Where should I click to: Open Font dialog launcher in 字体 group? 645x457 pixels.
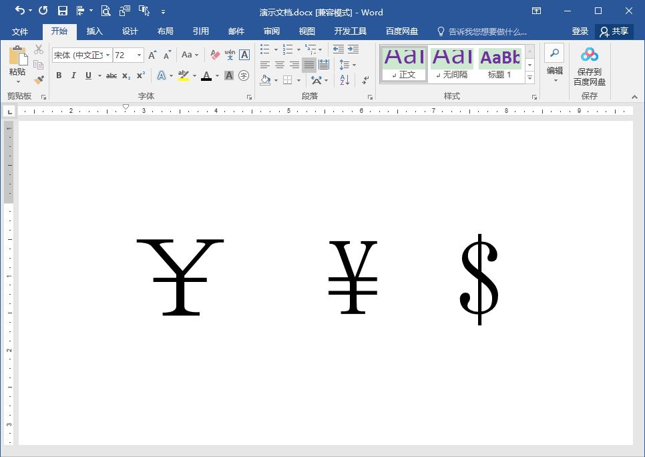click(x=249, y=97)
